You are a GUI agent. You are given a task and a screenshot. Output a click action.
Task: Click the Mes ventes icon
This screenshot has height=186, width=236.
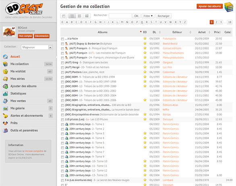[x=5, y=101]
